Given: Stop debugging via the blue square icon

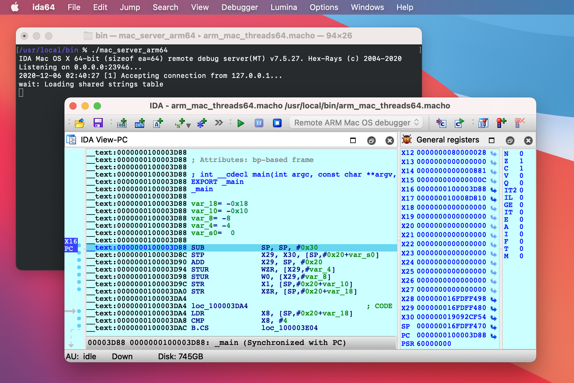Looking at the screenshot, I should coord(277,123).
